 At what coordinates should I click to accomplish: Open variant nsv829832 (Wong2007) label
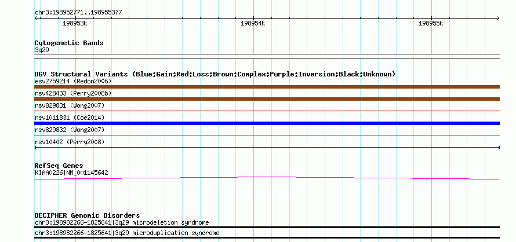[70, 130]
